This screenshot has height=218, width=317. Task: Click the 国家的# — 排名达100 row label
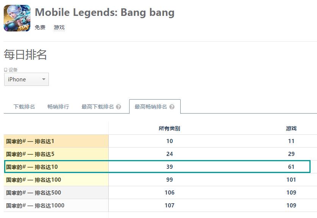(34, 180)
